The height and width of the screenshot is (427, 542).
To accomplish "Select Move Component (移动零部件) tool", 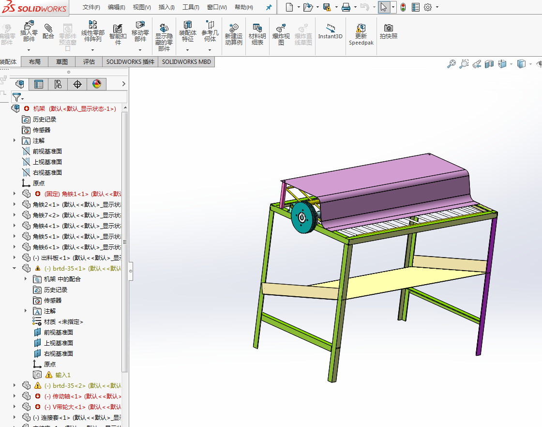I will tap(140, 31).
